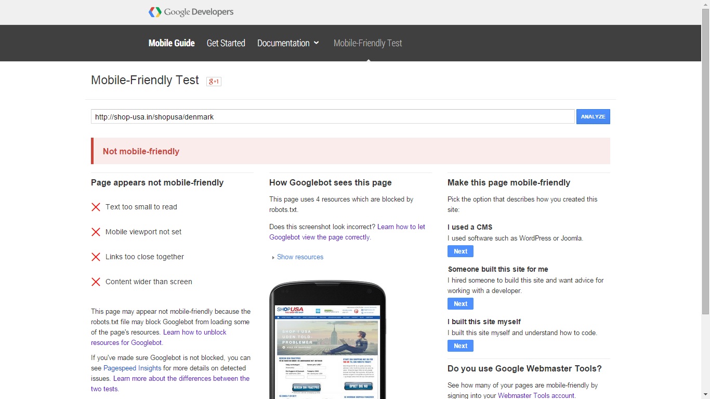Click the phone preview screenshot thumbnail
This screenshot has height=399, width=710.
coord(327,352)
